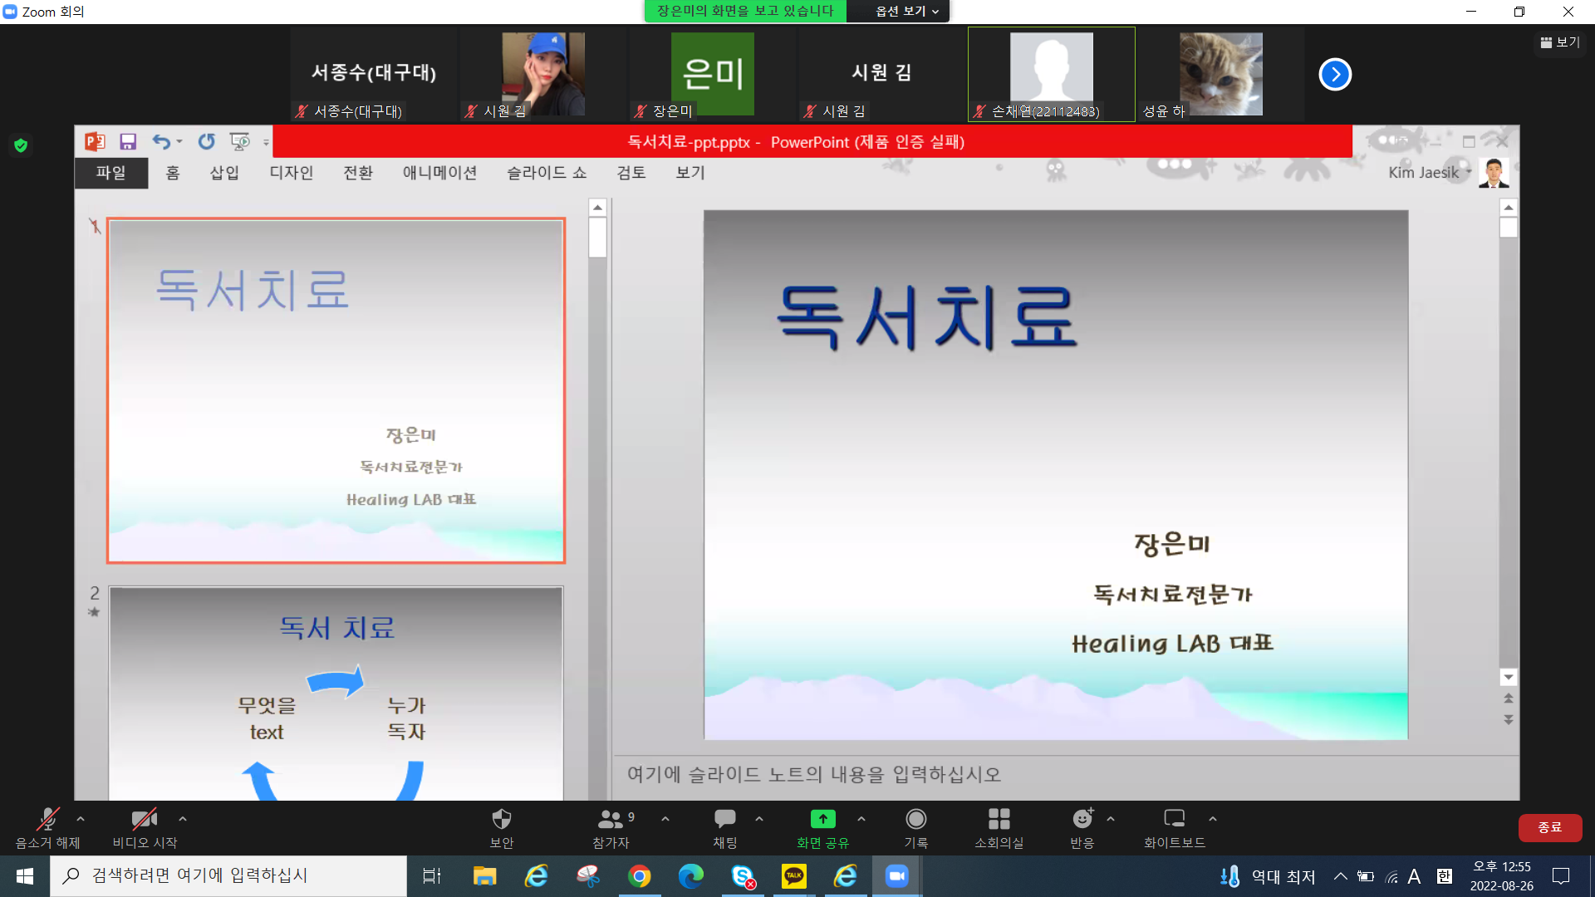Open the Whiteboard icon
The image size is (1595, 897).
[1174, 820]
